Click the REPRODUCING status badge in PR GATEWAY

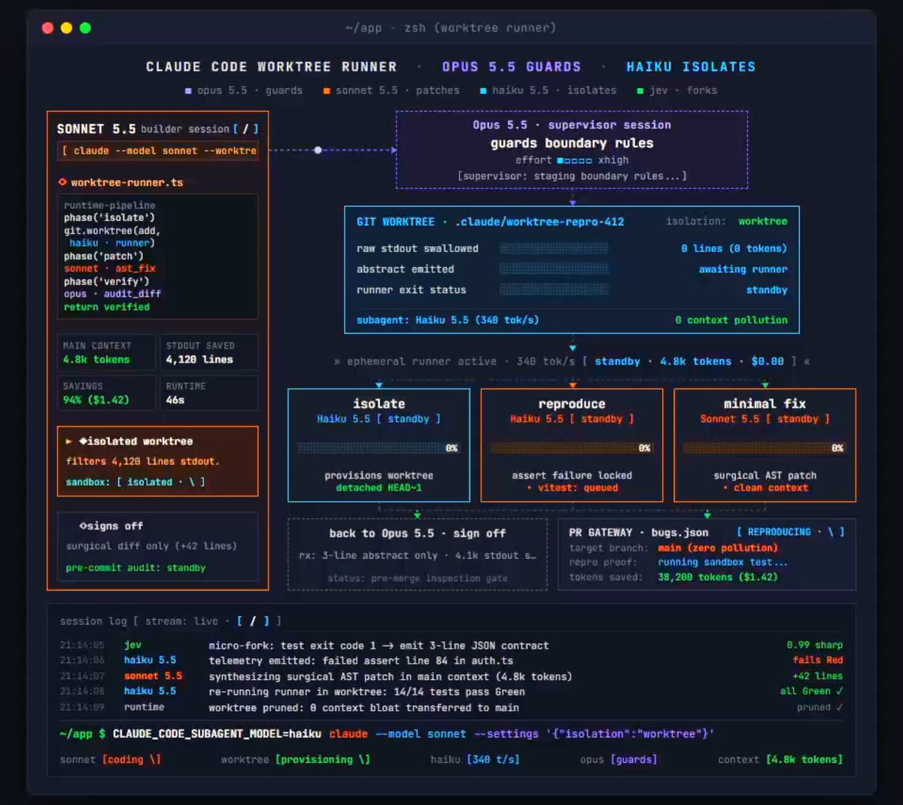(x=790, y=532)
